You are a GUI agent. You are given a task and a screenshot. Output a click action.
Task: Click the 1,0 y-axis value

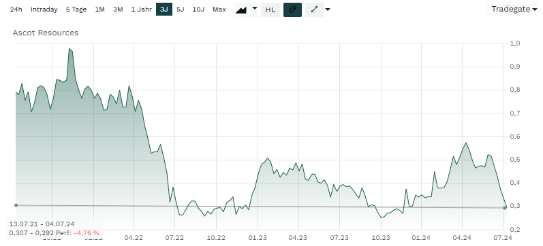[515, 43]
